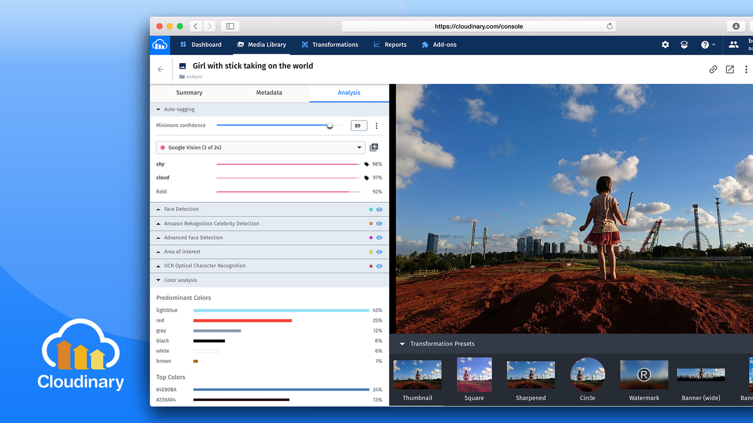Show the Area of interest overlay
This screenshot has height=423, width=753.
[x=379, y=252]
